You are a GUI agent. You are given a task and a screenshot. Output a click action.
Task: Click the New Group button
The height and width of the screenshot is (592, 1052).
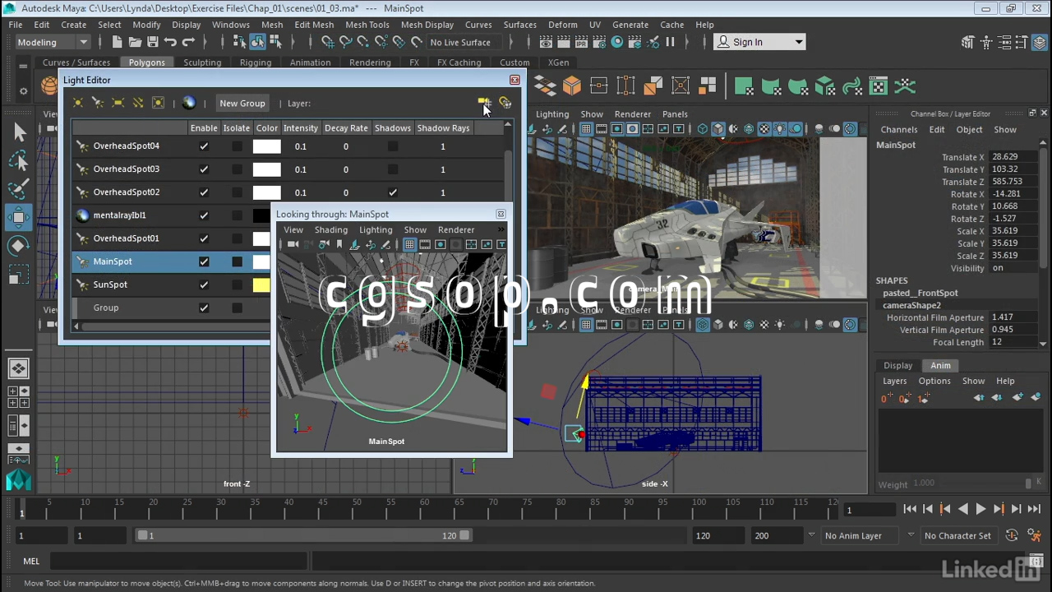(242, 104)
